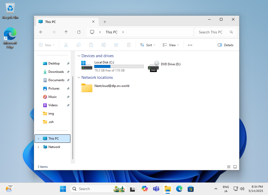Screen dimensions: 268x195
Task: Close the This PC tab
Action: (x=93, y=22)
